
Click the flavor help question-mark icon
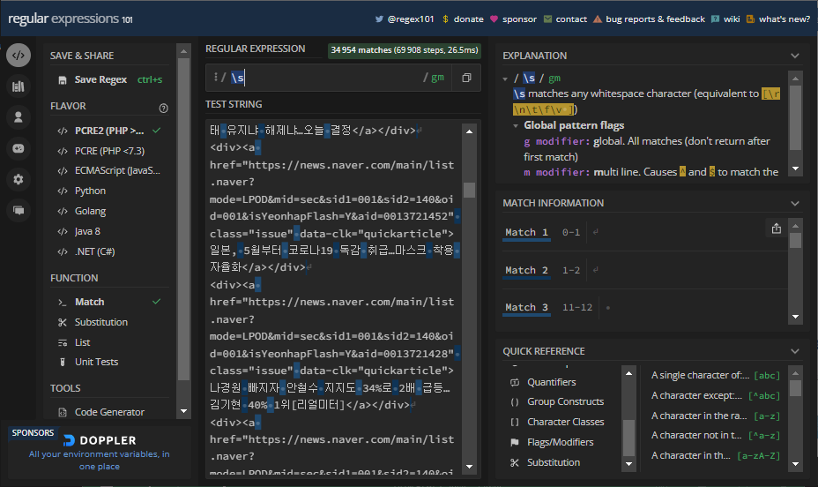163,108
